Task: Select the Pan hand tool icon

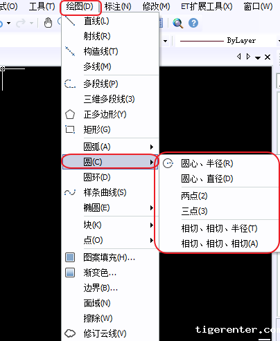Action: [48, 23]
